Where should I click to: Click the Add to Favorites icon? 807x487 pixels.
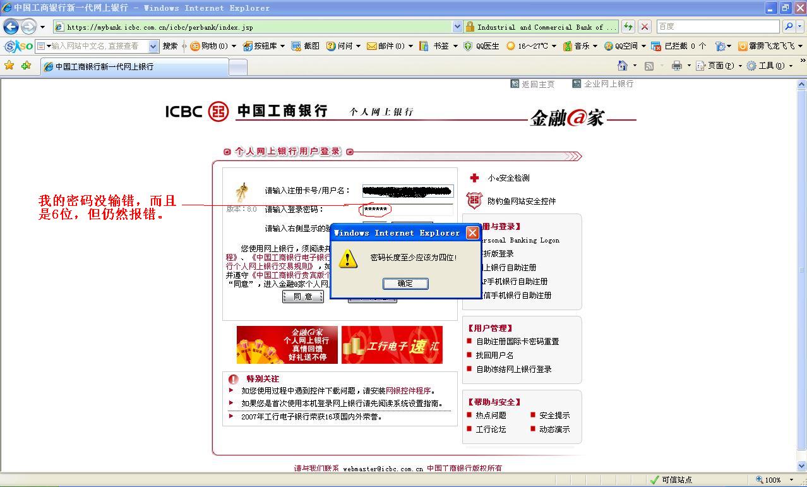26,66
